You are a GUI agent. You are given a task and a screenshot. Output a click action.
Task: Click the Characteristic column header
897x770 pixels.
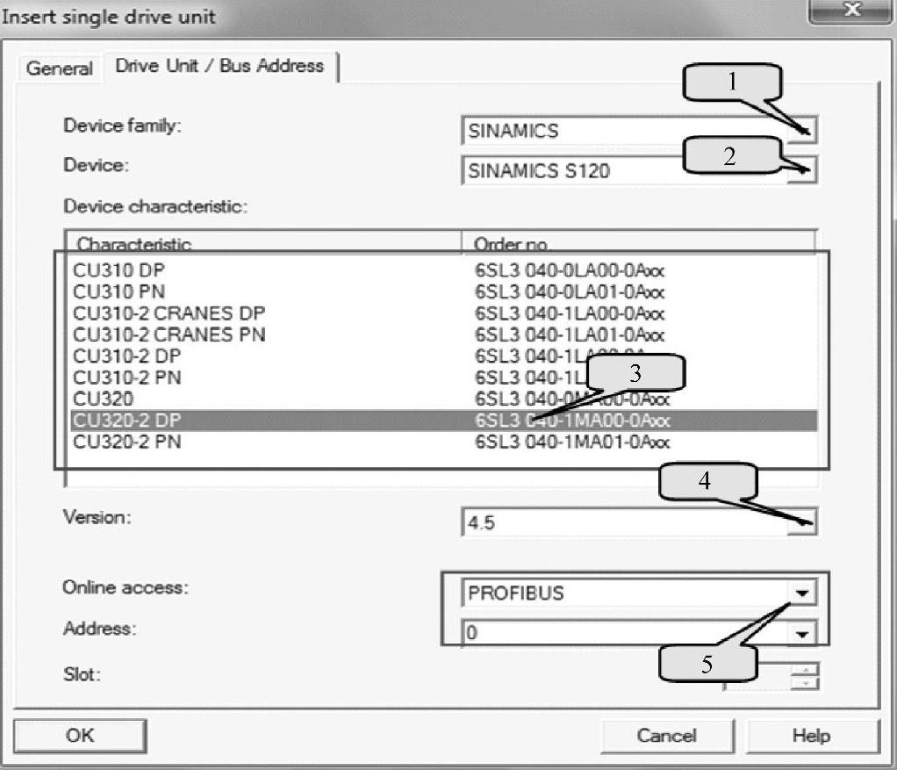pyautogui.click(x=263, y=242)
